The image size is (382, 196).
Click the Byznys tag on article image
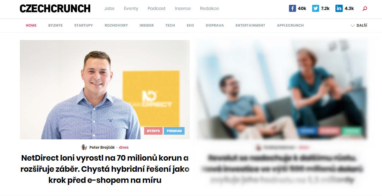[153, 131]
